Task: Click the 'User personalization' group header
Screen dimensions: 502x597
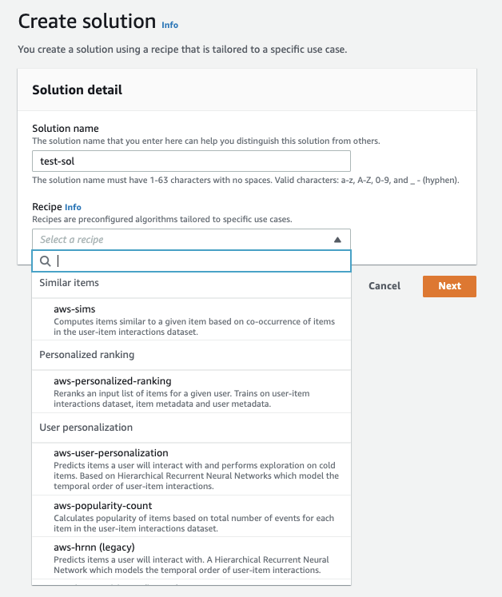Action: [85, 428]
